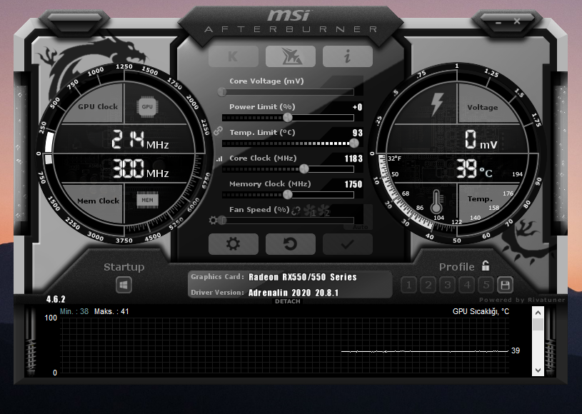Screen dimensions: 582x414
Task: Click the MSI Afterburner logo title
Action: point(291,21)
